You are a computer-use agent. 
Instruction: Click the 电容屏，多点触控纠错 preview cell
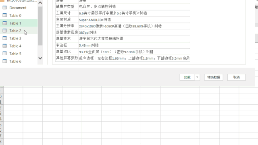(134, 7)
